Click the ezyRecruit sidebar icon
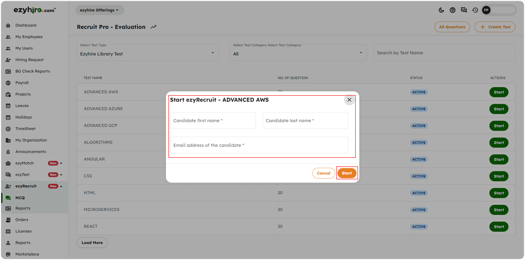 point(8,186)
